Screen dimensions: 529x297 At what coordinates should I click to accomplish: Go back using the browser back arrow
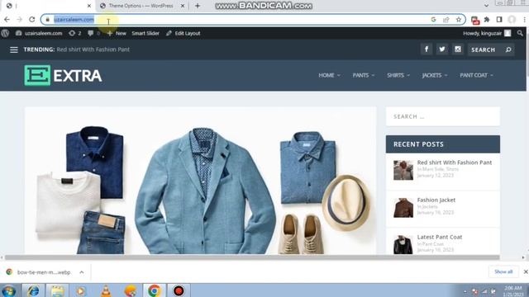pos(7,20)
